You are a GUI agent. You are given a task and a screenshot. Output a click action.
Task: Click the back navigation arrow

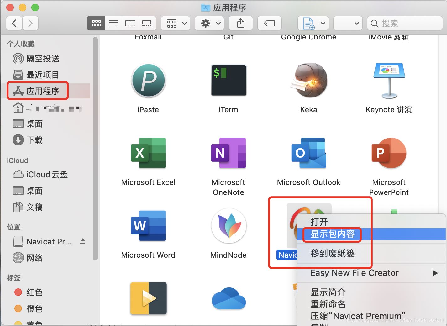(14, 23)
